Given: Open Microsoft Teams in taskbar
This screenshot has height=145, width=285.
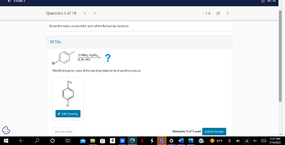Looking at the screenshot, I should [162, 141].
